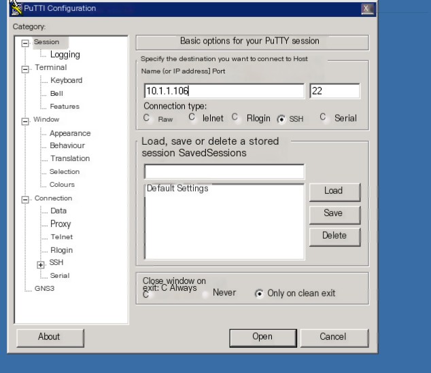Collapse the Terminal tree node
The width and height of the screenshot is (431, 373).
(25, 69)
